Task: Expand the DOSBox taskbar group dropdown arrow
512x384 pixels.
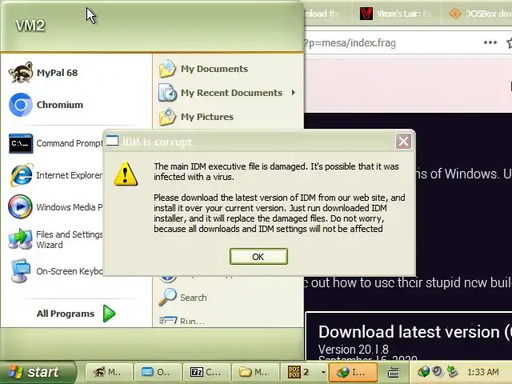Action: pos(323,372)
